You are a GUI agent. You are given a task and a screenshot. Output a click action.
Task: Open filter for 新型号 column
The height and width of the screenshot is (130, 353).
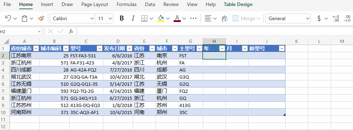coord(282,48)
